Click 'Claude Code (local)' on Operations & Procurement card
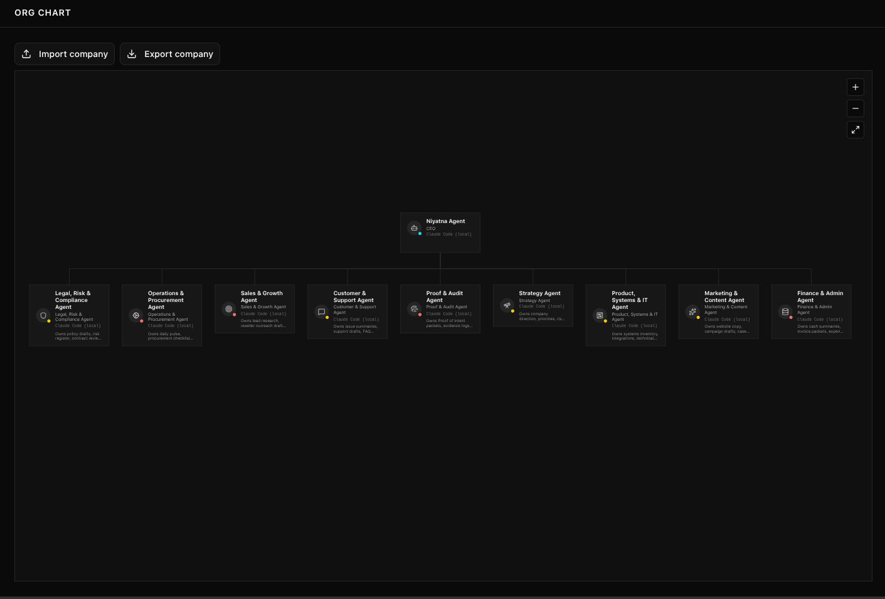885x599 pixels. tap(171, 326)
